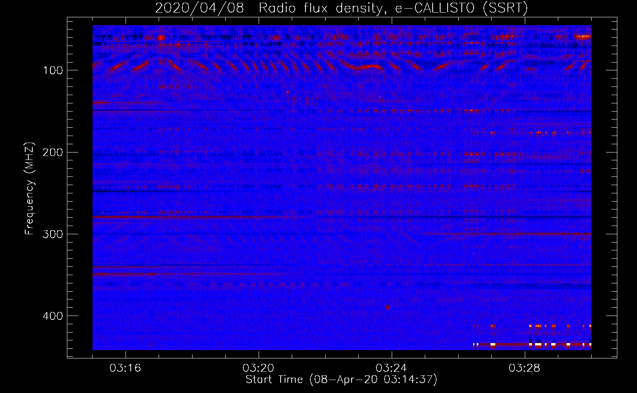Click the '03:16' time tick label

pos(125,368)
